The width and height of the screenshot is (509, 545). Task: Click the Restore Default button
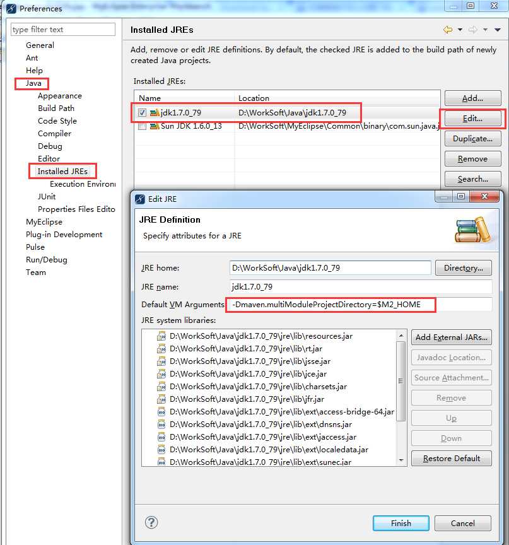point(452,459)
